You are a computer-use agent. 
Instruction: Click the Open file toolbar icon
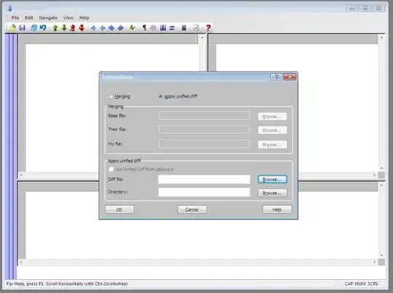pyautogui.click(x=12, y=28)
